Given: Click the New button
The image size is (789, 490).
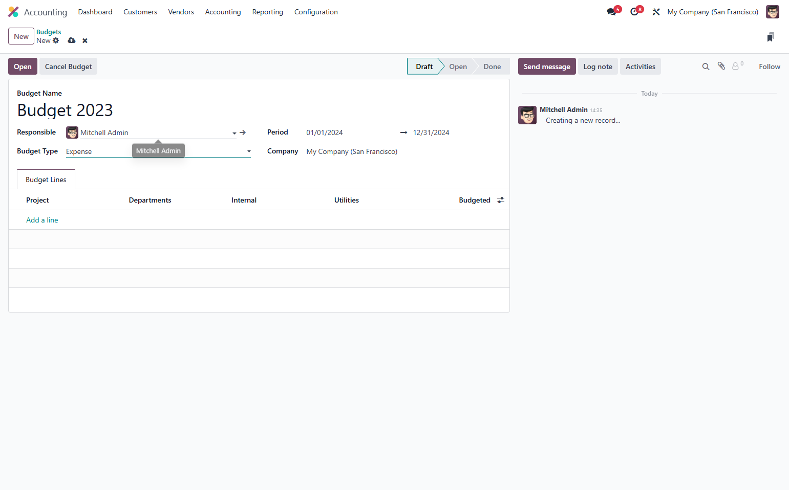Looking at the screenshot, I should 21,36.
